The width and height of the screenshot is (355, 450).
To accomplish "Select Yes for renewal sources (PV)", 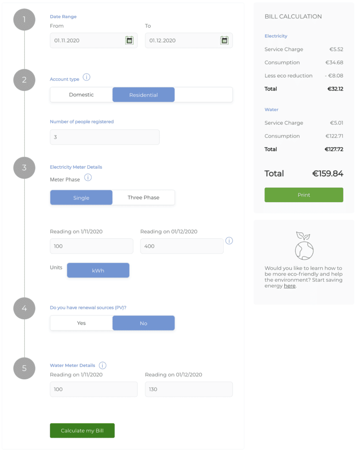I will pos(81,323).
